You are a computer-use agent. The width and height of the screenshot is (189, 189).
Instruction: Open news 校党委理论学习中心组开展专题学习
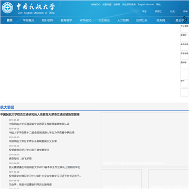[x=29, y=150]
